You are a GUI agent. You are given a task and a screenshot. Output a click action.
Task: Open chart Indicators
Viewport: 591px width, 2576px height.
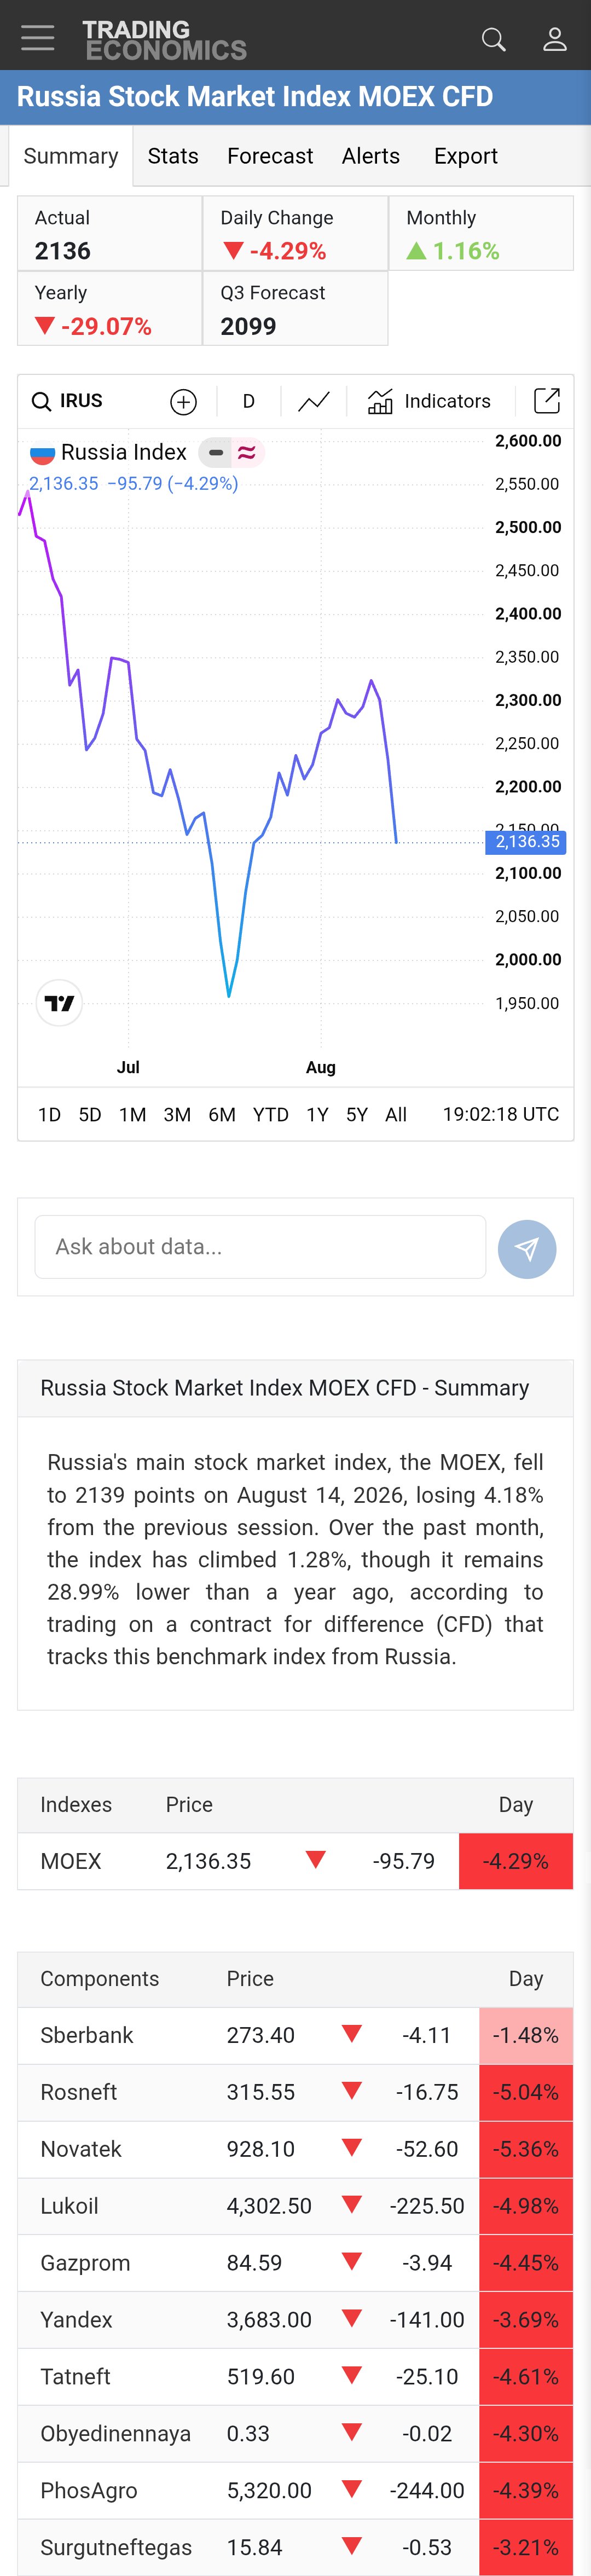(x=429, y=402)
